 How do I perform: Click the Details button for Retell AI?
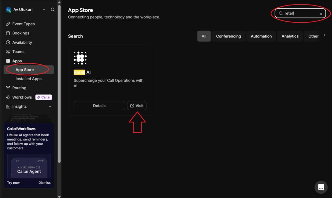(x=99, y=106)
